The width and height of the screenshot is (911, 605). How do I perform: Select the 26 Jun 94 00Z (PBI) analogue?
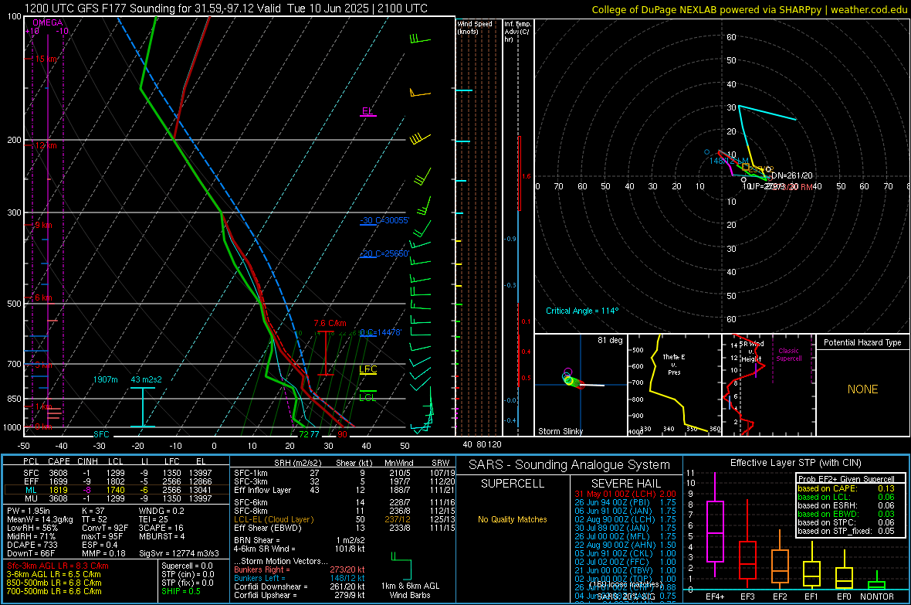[625, 502]
